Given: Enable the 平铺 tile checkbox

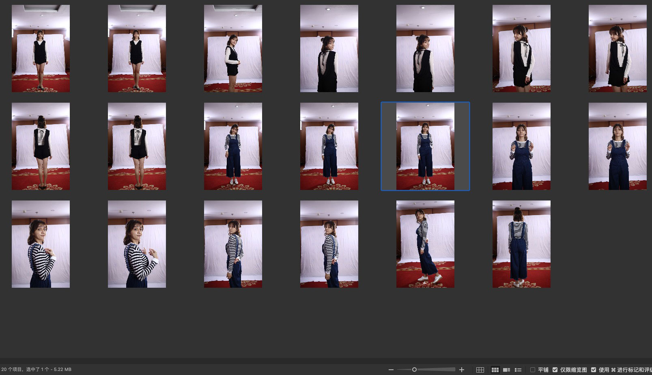Looking at the screenshot, I should tap(533, 370).
